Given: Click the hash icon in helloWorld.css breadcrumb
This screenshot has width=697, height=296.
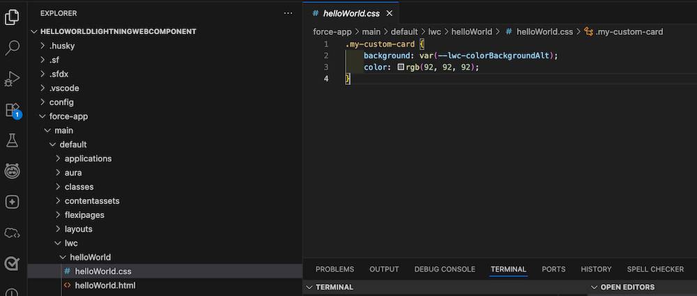Looking at the screenshot, I should tap(509, 31).
